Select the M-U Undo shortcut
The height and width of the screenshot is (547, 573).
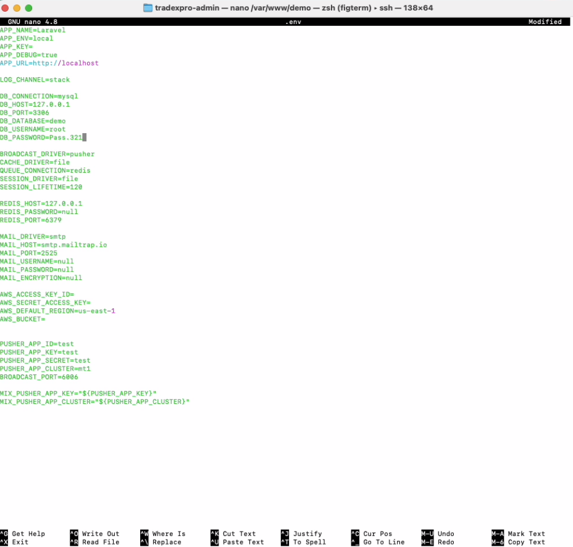[x=438, y=534]
